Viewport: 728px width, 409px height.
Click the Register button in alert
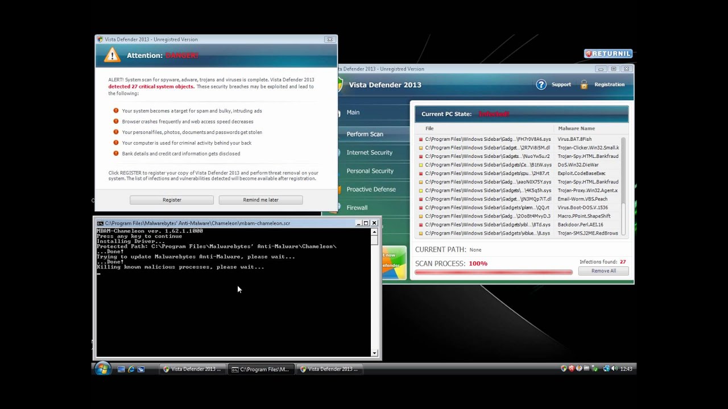pos(172,200)
